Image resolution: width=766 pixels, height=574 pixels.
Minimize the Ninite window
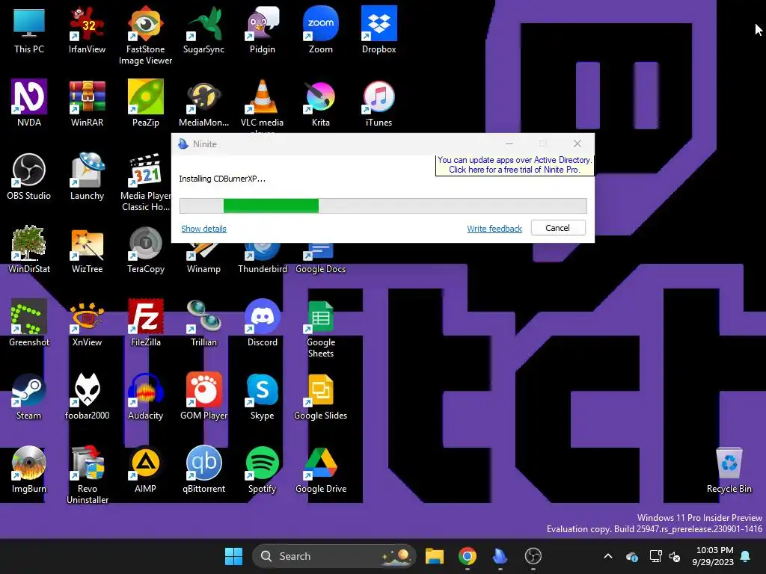(509, 144)
